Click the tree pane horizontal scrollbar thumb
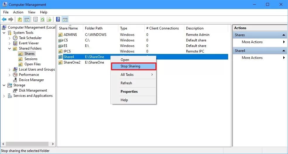This screenshot has width=288, height=154. [27, 144]
